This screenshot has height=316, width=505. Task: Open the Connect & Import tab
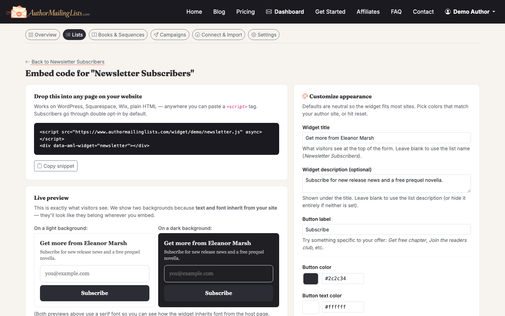(218, 35)
